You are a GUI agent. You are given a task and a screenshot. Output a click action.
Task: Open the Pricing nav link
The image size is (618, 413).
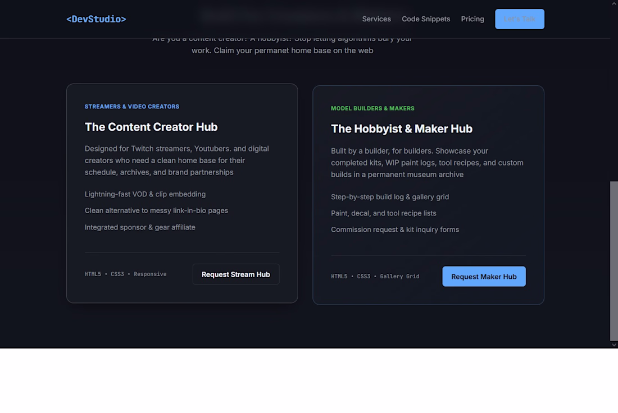pyautogui.click(x=472, y=19)
